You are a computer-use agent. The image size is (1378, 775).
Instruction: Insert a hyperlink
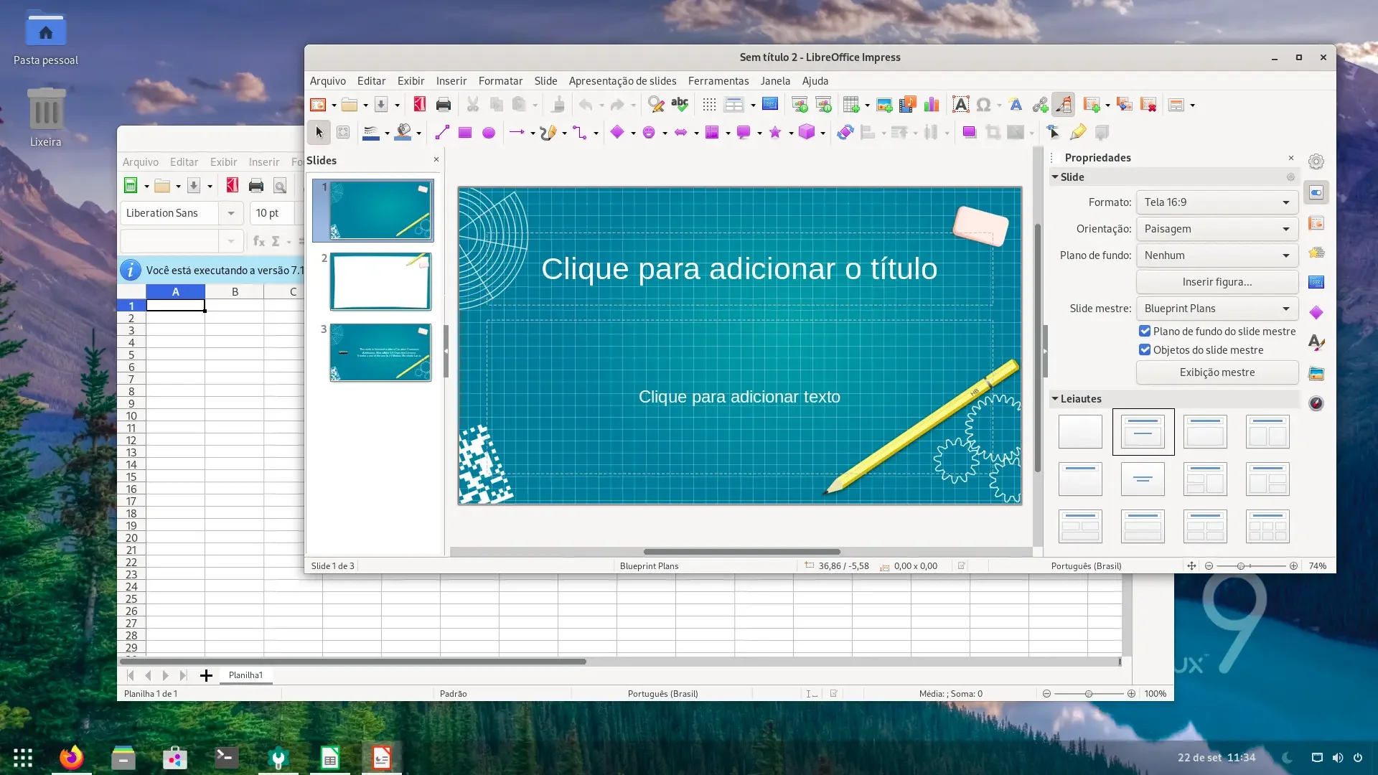pos(1040,105)
